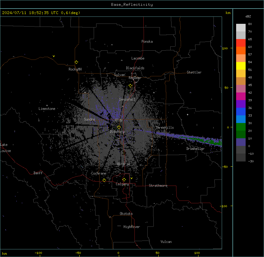Click the yellow station marker near RockyMH
264x257 pixels.
[77, 62]
